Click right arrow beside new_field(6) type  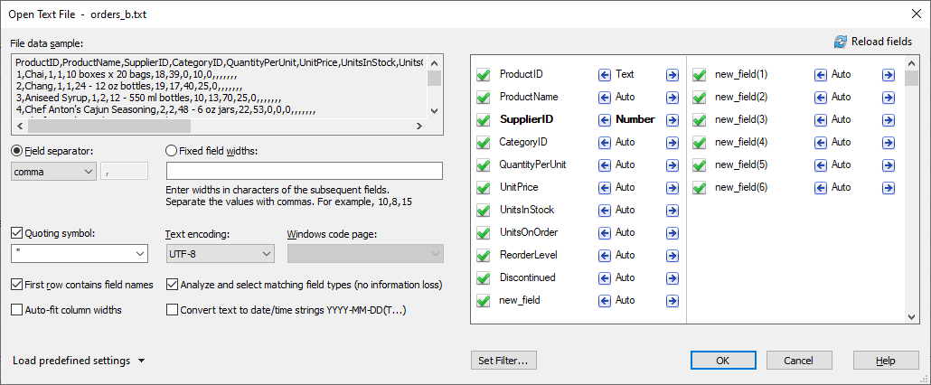click(889, 187)
